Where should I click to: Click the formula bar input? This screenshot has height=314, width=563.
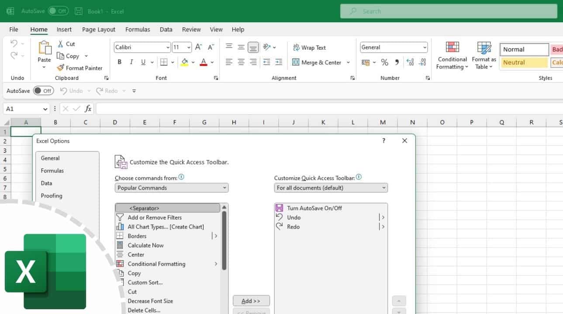coord(329,109)
